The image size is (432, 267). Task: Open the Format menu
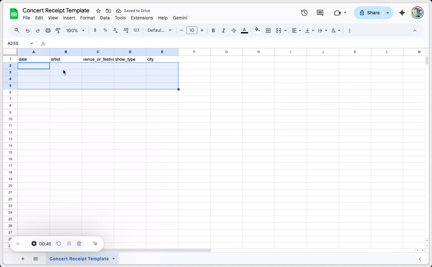(87, 18)
